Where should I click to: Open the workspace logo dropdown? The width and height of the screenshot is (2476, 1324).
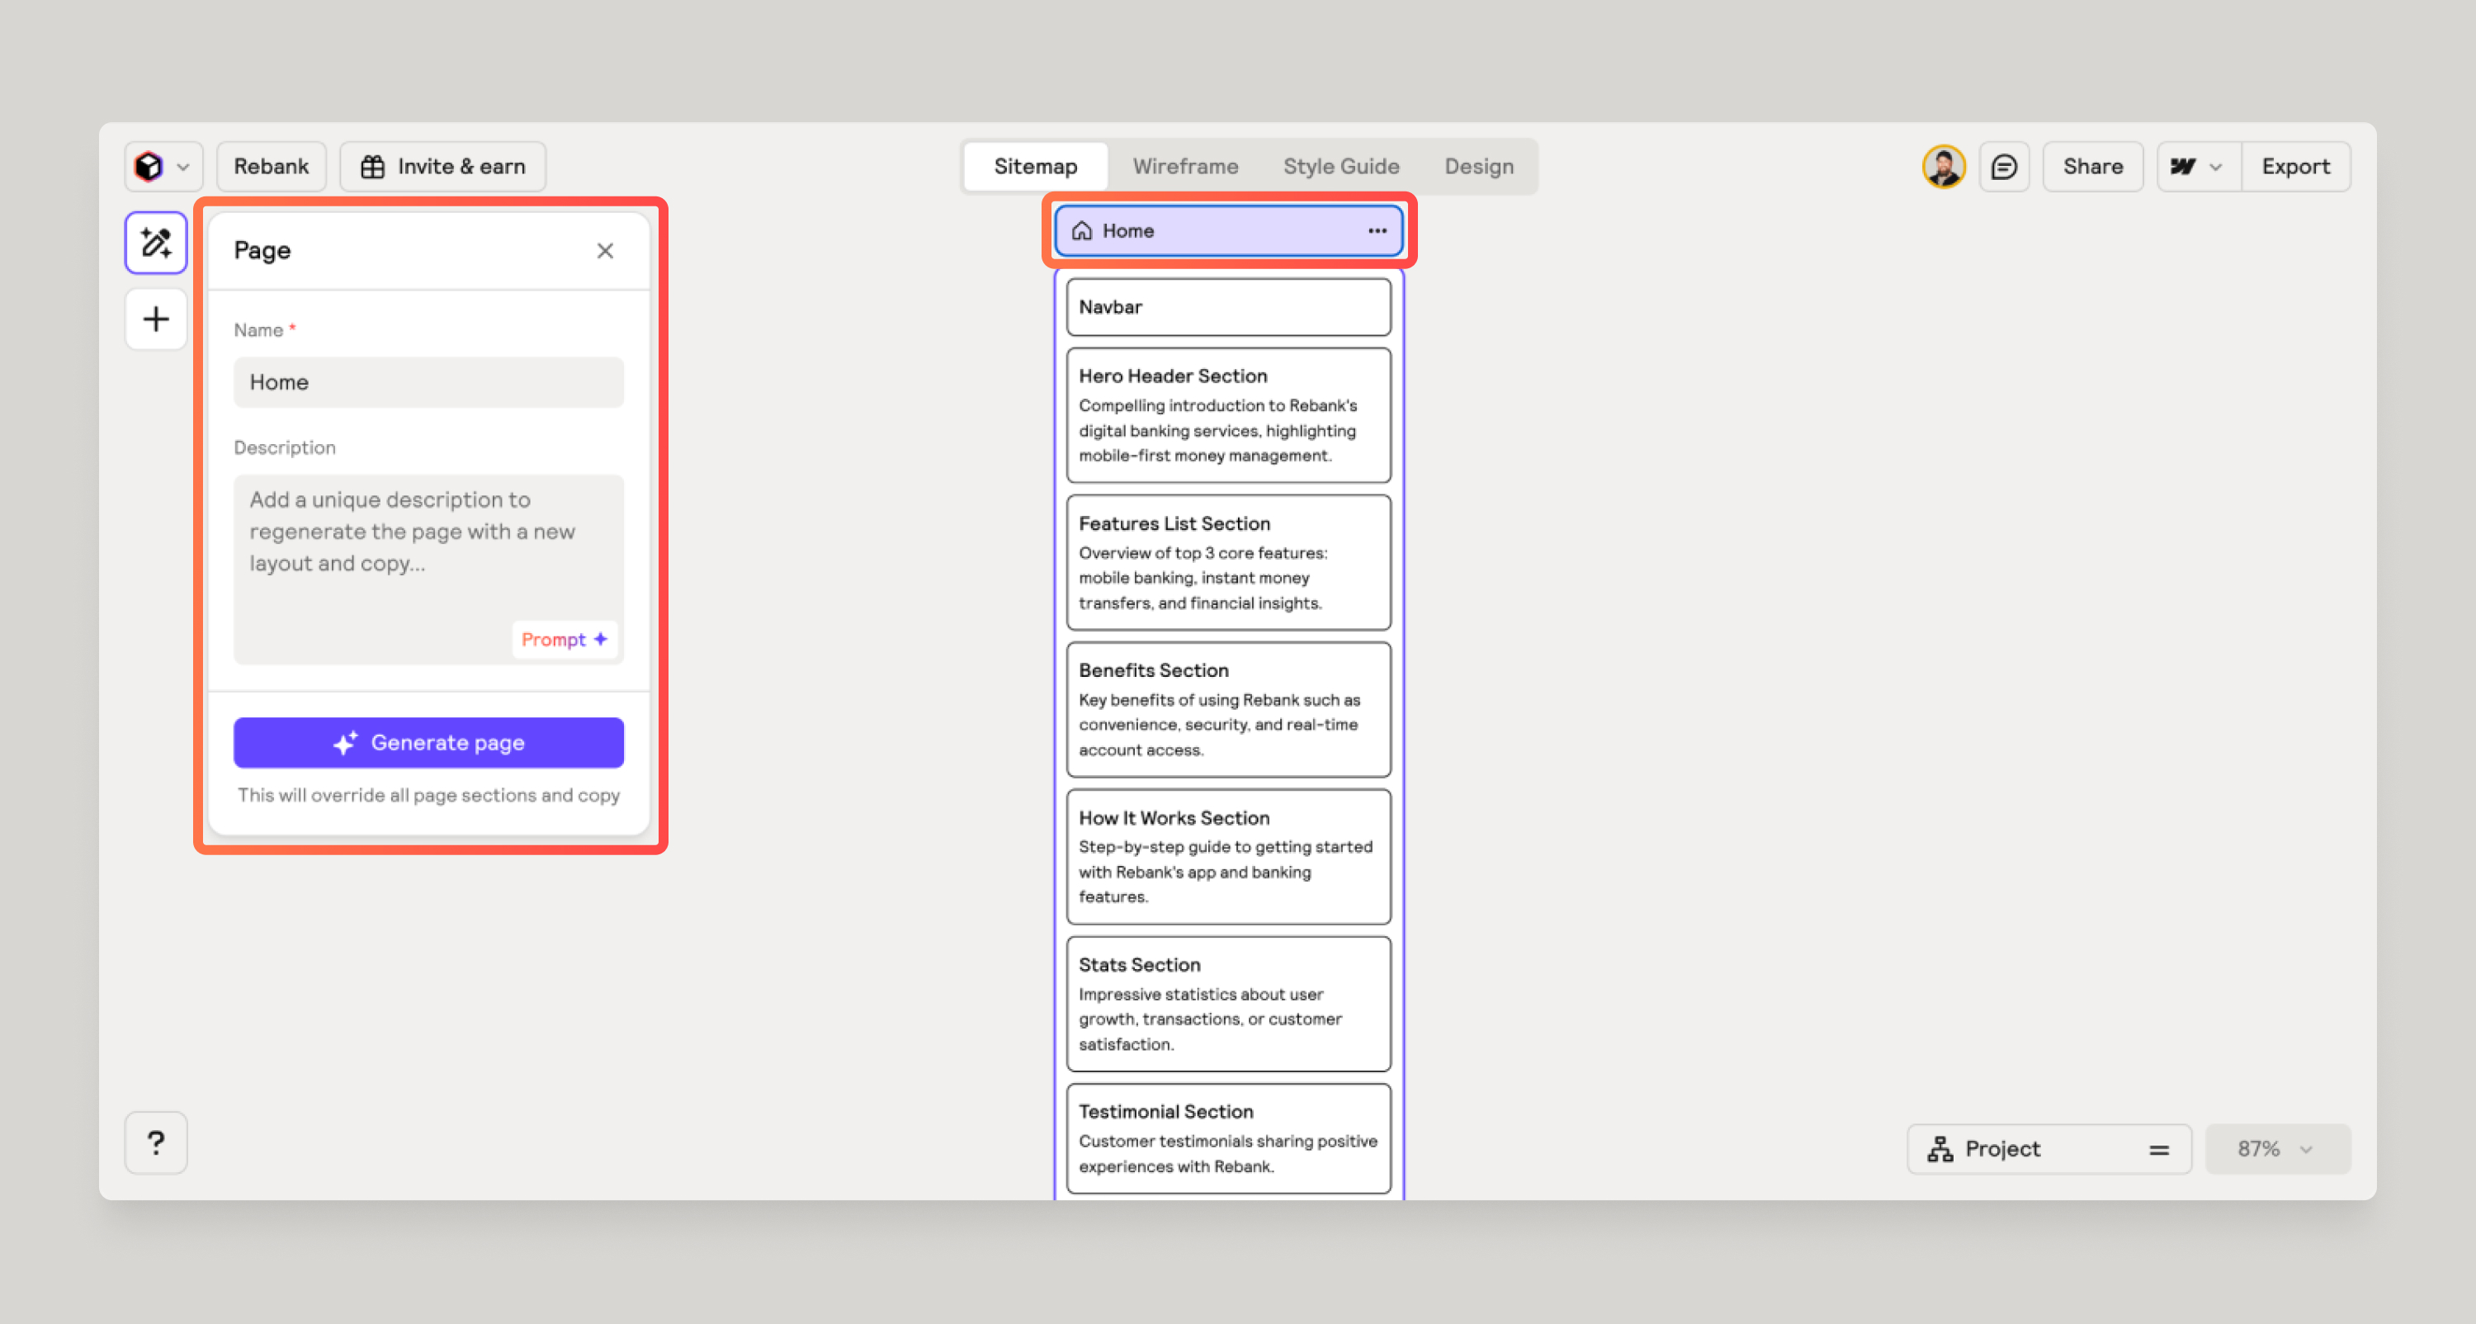(x=163, y=167)
